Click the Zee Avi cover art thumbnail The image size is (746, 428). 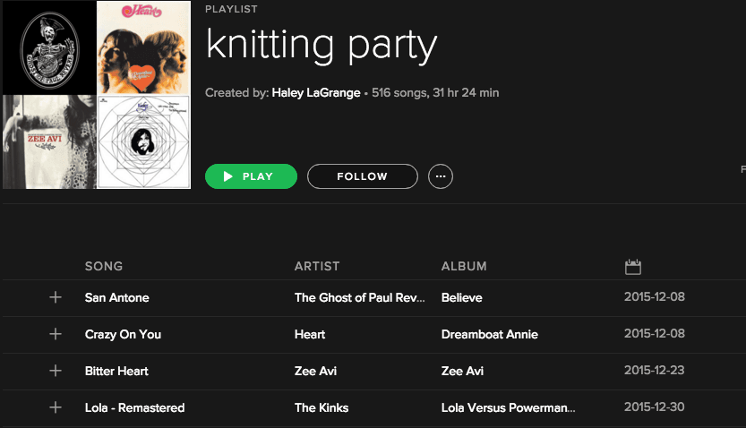coord(49,141)
